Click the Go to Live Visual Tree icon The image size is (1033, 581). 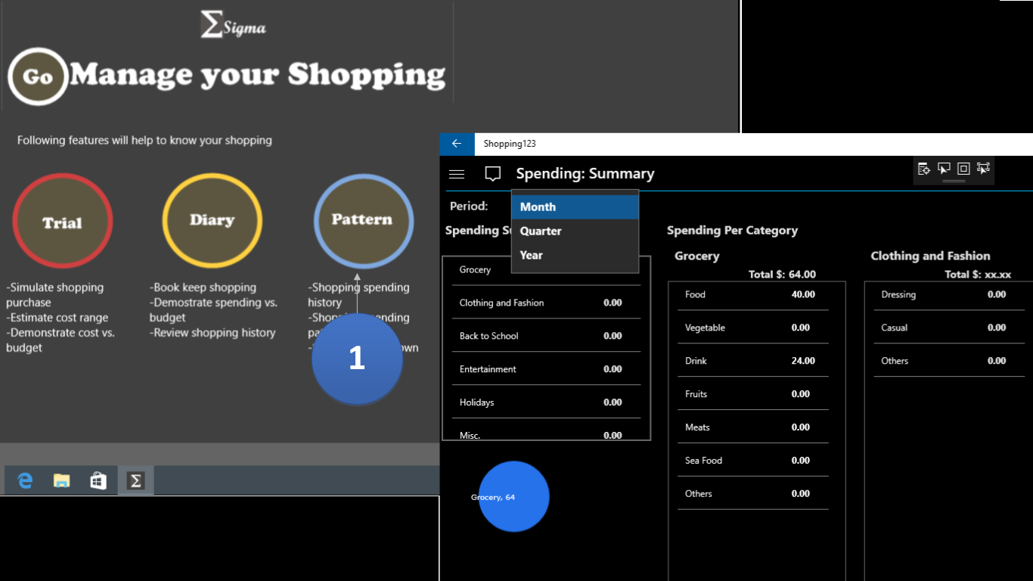(x=924, y=169)
